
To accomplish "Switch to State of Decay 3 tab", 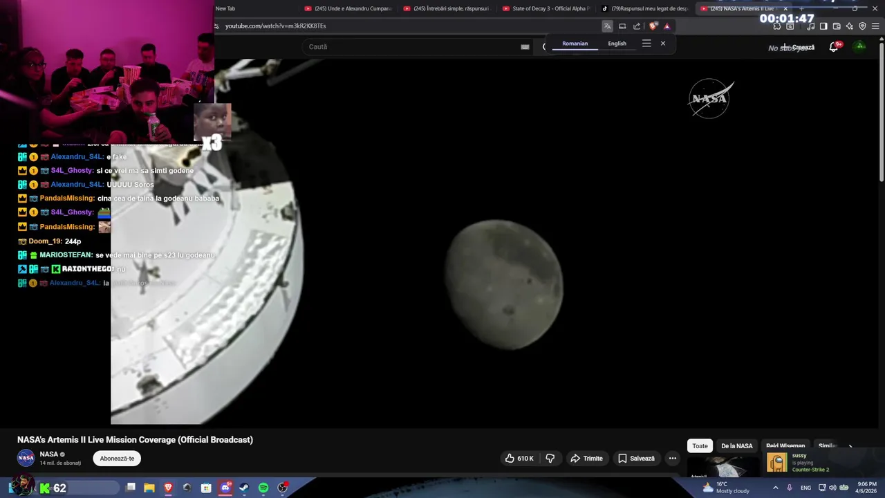I will [546, 8].
